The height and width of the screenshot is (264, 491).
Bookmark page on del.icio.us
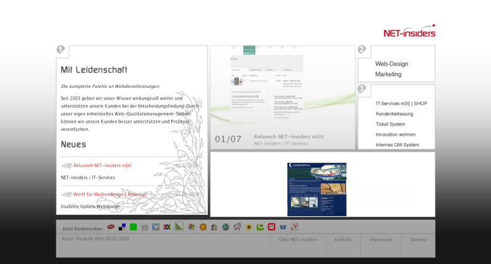[122, 227]
